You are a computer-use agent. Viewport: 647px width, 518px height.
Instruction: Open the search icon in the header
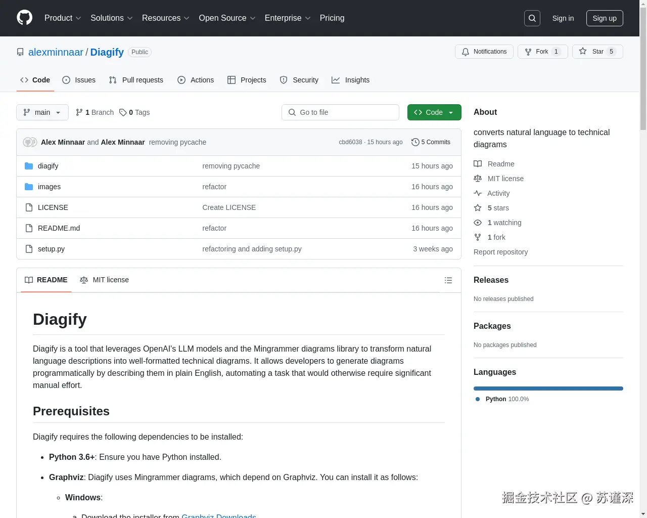tap(532, 18)
